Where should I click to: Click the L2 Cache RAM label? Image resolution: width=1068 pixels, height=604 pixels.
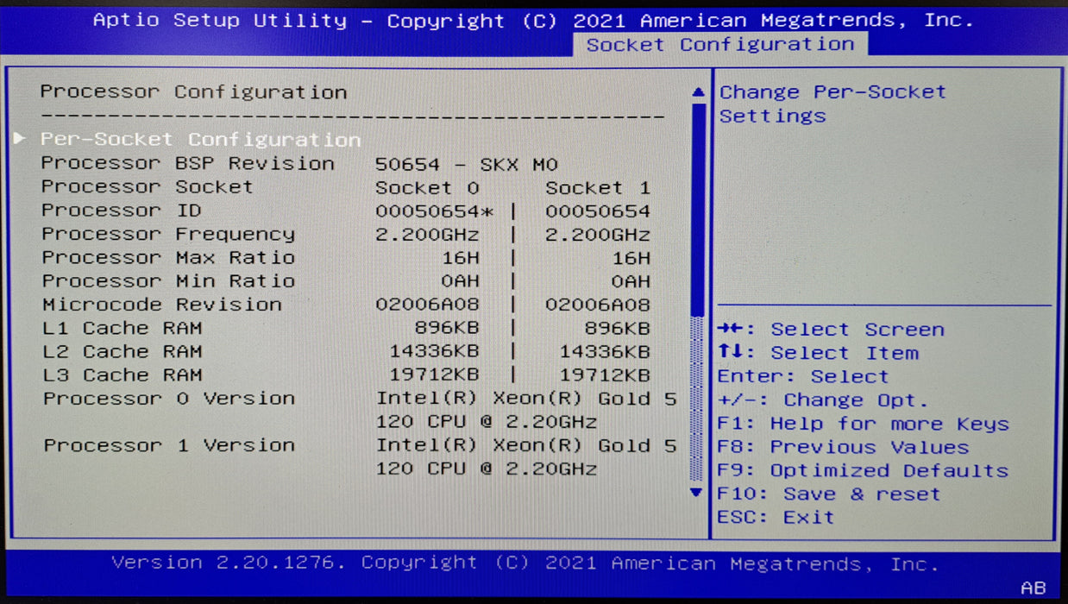tap(123, 351)
